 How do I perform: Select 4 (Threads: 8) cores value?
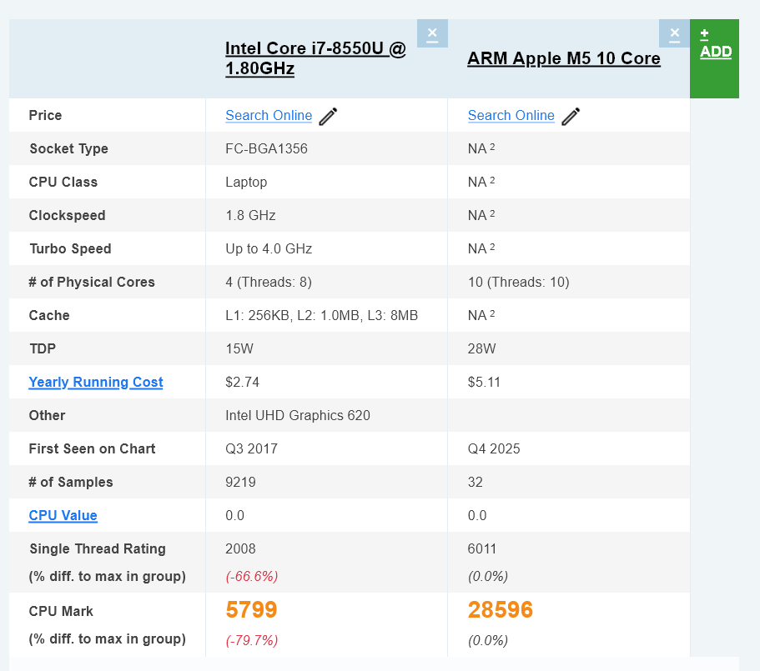pyautogui.click(x=269, y=283)
